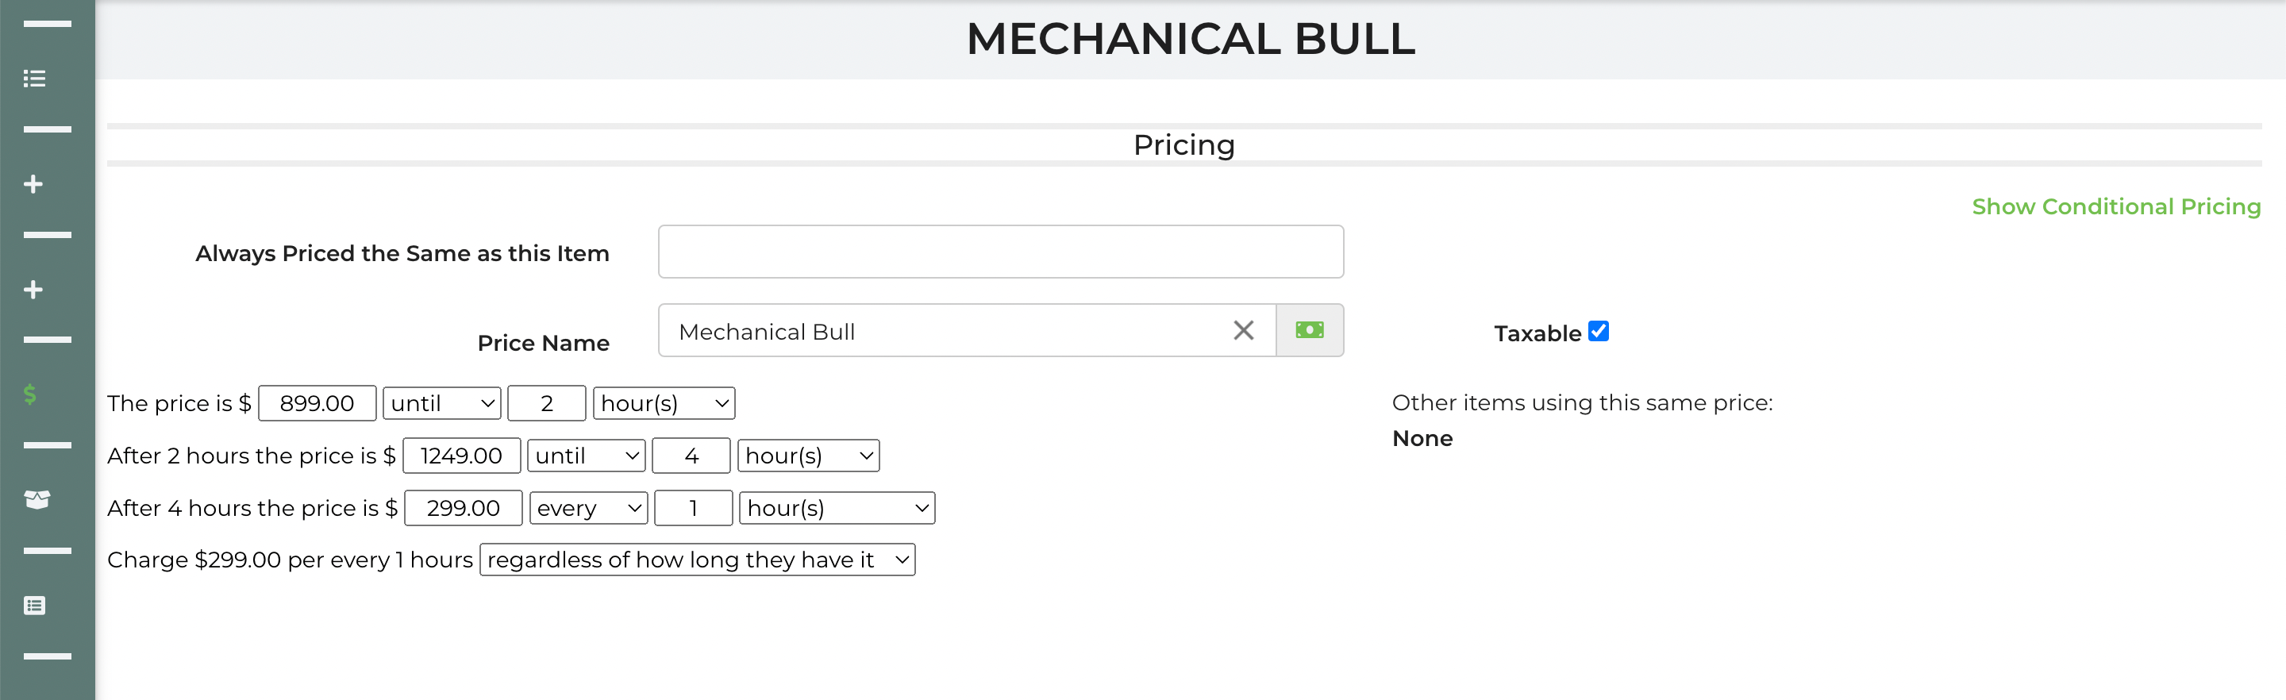Expand 'regardless of how long they have it' dropdown
The width and height of the screenshot is (2286, 700).
698,560
